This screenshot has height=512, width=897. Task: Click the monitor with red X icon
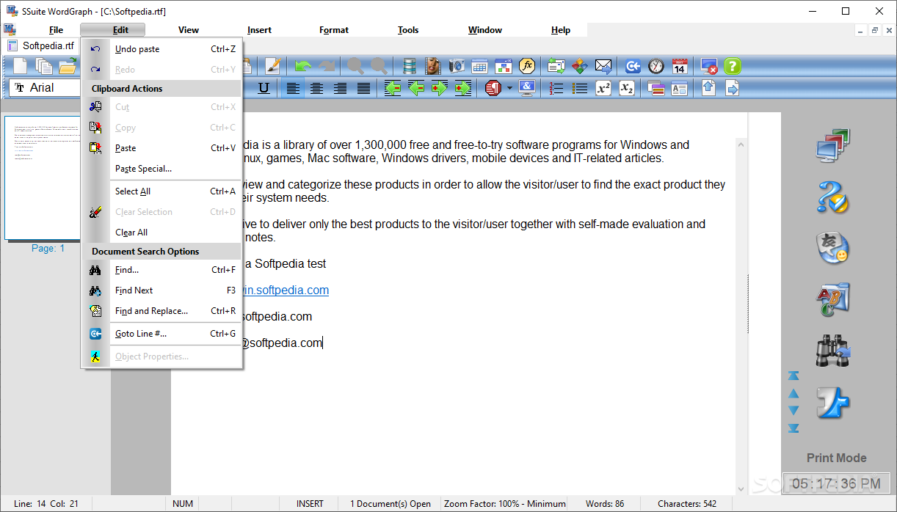point(709,66)
